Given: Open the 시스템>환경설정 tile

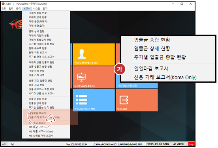Looking at the screenshot, I should click(137, 85).
